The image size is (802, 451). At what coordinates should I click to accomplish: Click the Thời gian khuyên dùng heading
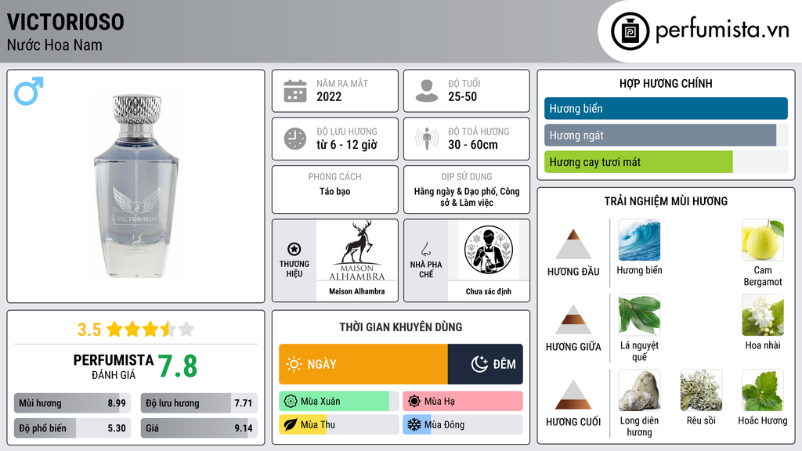(x=401, y=327)
